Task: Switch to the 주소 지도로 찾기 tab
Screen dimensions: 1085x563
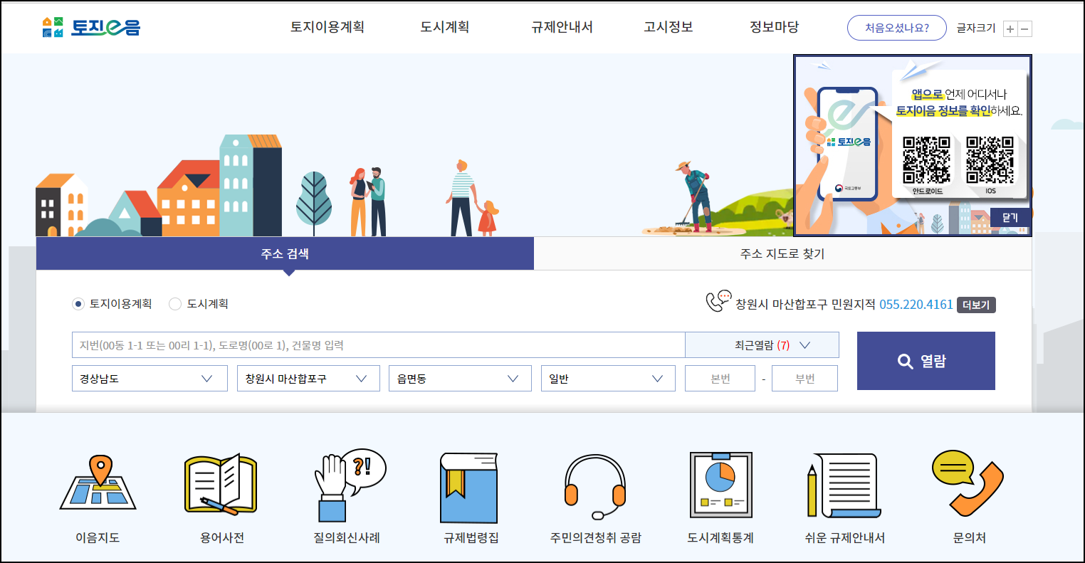Action: click(x=782, y=253)
